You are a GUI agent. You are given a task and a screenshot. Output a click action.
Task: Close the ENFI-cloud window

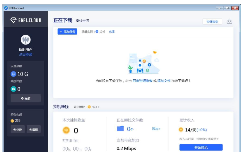tap(235, 8)
